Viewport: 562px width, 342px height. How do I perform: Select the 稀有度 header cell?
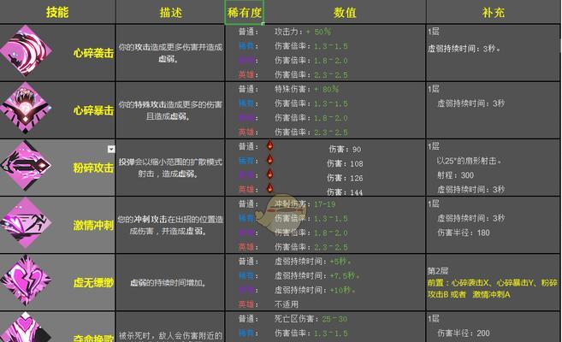(x=245, y=13)
